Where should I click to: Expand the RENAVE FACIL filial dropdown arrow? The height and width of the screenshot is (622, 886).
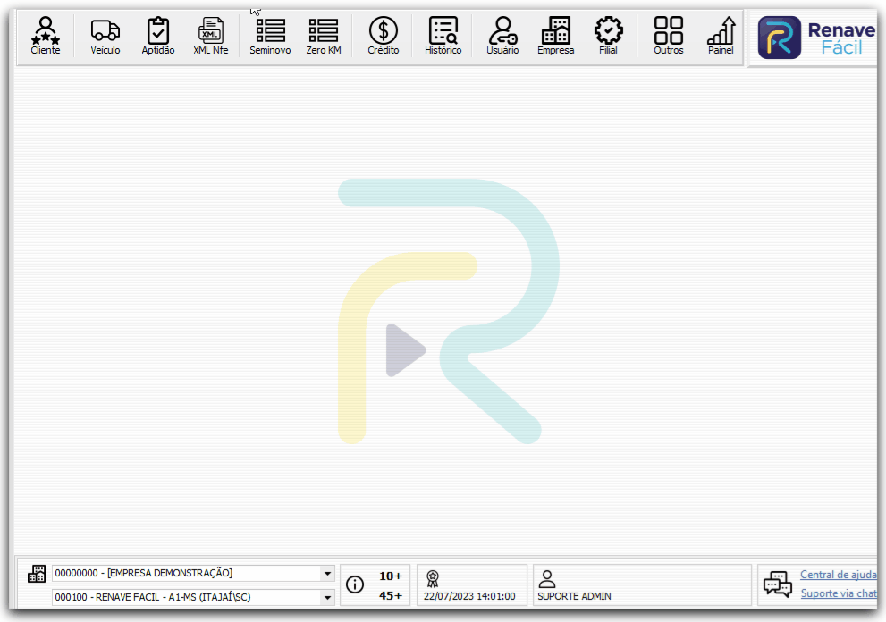point(327,597)
